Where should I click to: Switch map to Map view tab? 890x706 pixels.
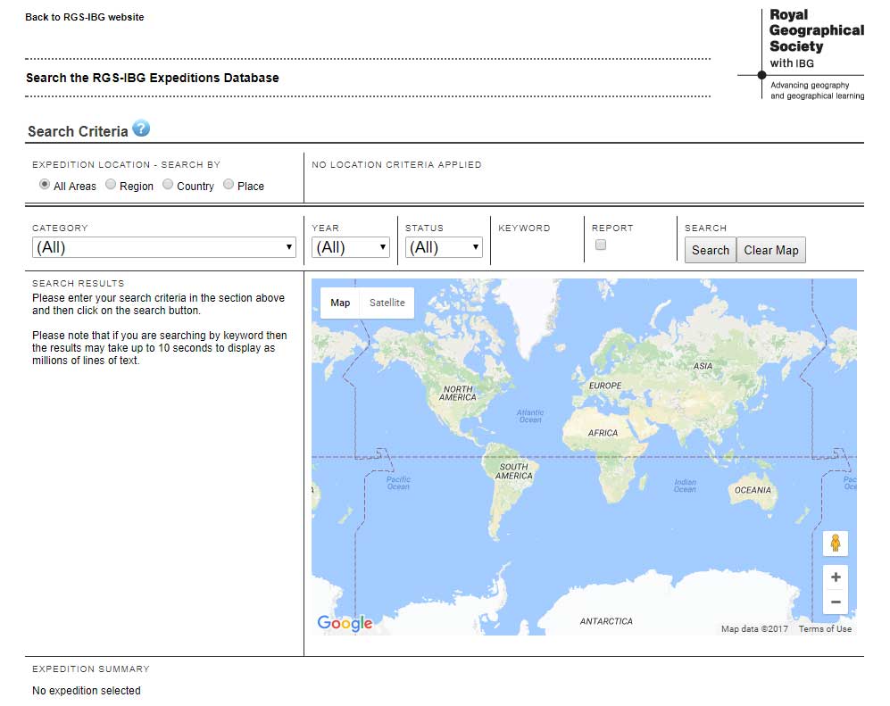(x=340, y=303)
